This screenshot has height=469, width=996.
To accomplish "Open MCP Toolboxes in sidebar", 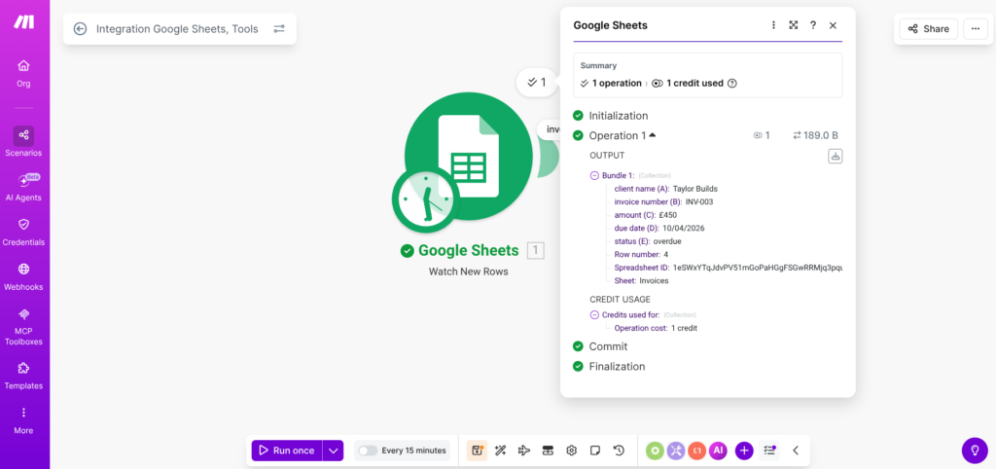I will coord(23,326).
